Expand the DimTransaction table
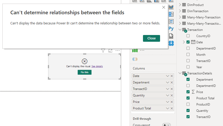The image size is (223, 126). point(180,11)
